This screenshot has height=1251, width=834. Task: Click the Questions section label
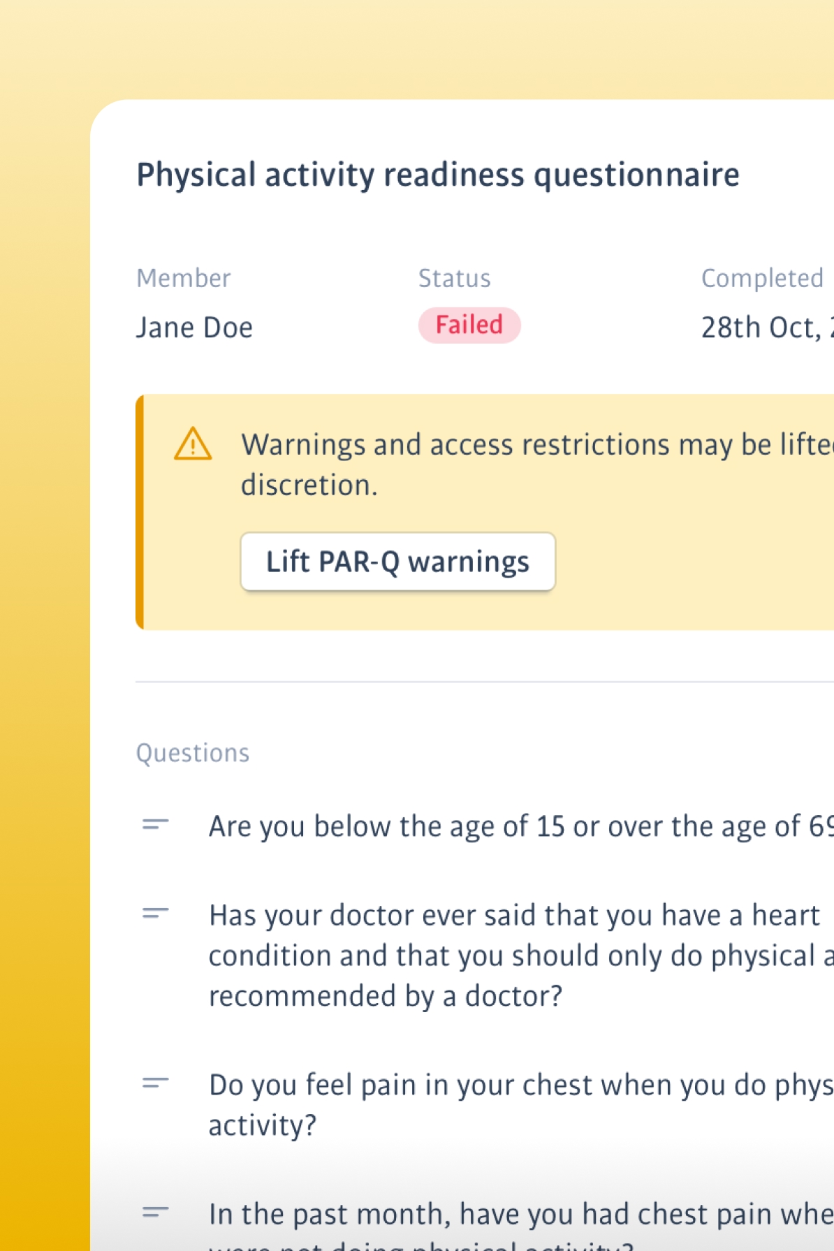193,753
